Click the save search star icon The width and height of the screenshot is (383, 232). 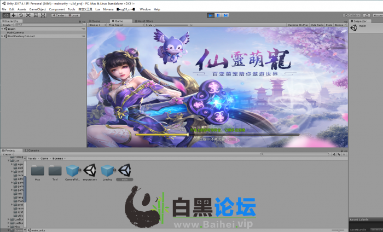(x=344, y=154)
